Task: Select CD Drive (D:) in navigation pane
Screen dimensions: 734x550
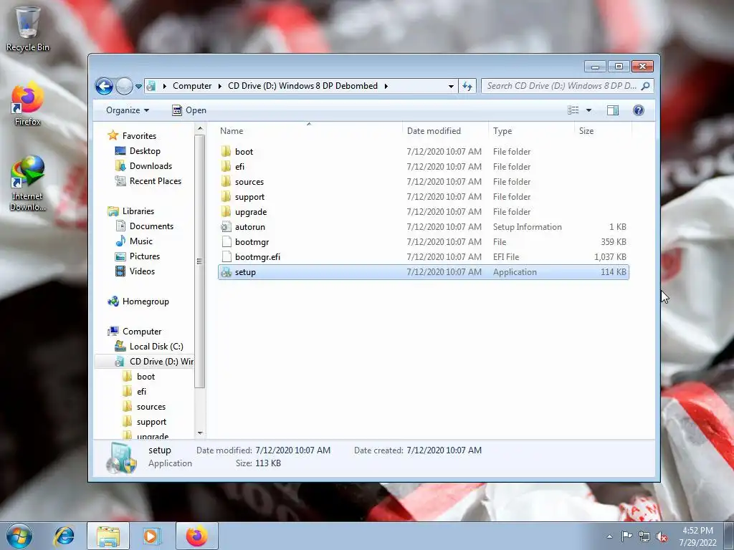Action: click(144, 362)
